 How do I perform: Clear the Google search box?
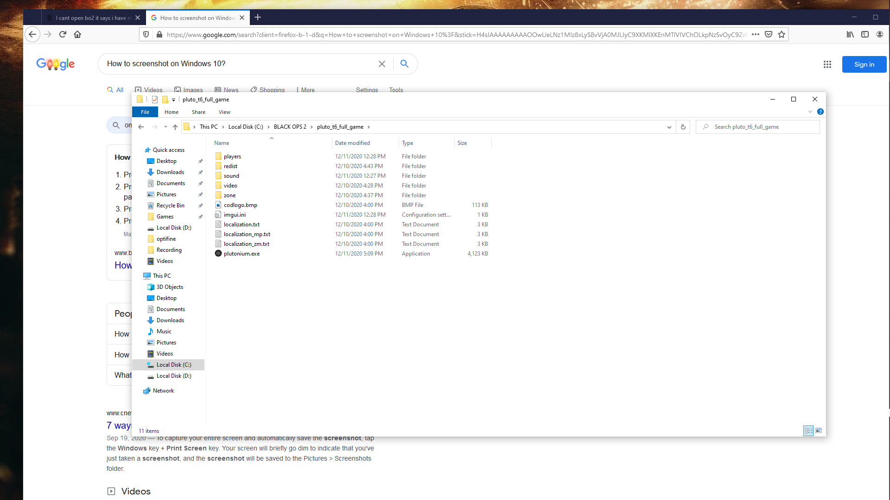click(x=382, y=64)
